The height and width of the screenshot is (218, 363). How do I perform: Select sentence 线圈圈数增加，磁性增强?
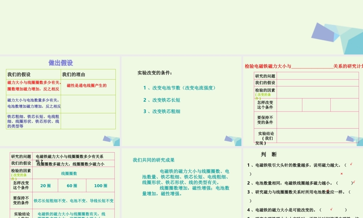click(x=185, y=188)
